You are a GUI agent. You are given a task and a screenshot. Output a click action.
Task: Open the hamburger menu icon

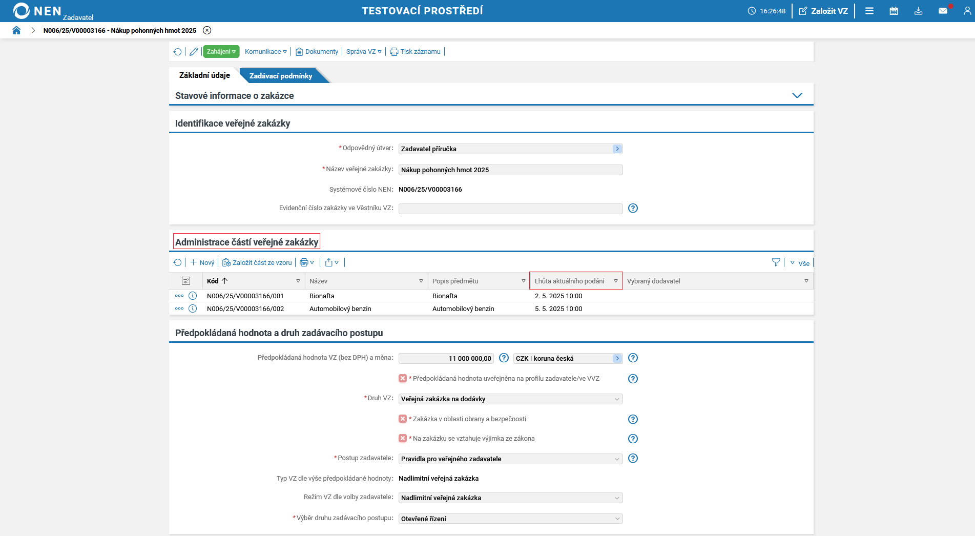pos(869,11)
